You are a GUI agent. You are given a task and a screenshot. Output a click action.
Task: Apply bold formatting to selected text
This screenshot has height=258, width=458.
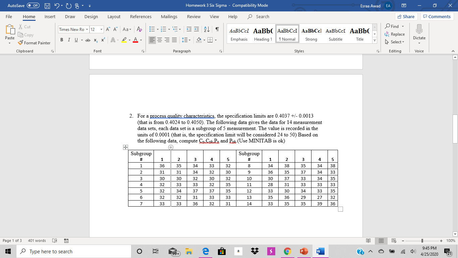61,40
